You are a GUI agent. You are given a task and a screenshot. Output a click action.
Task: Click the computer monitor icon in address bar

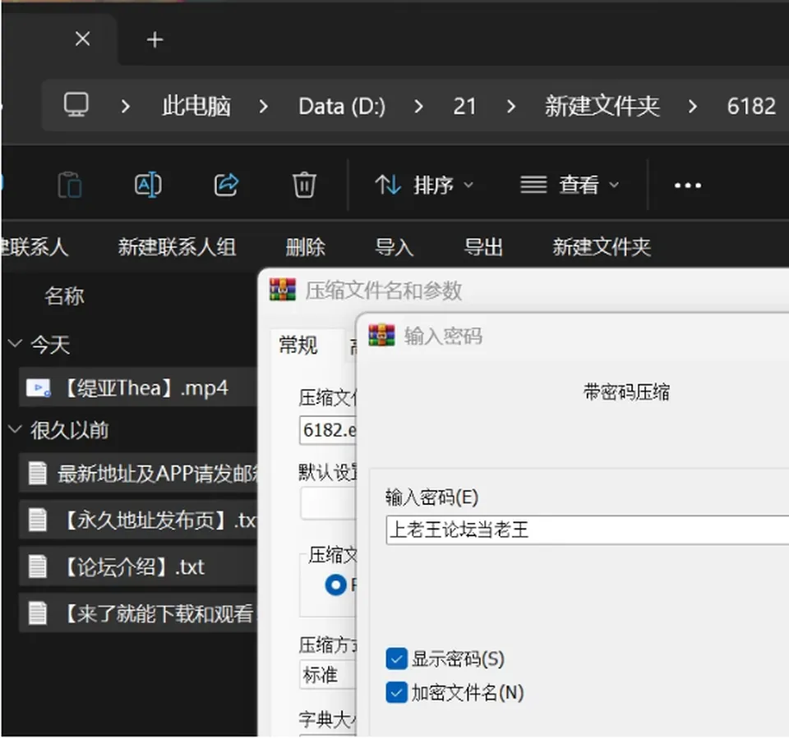[76, 105]
